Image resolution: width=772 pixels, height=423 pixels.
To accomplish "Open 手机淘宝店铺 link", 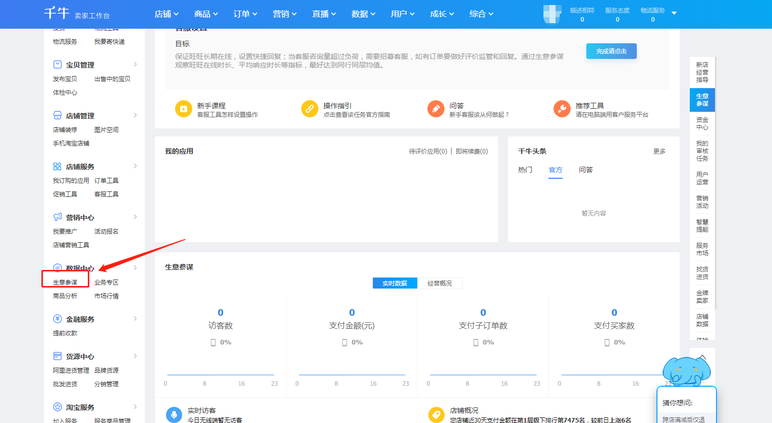I will coord(71,144).
